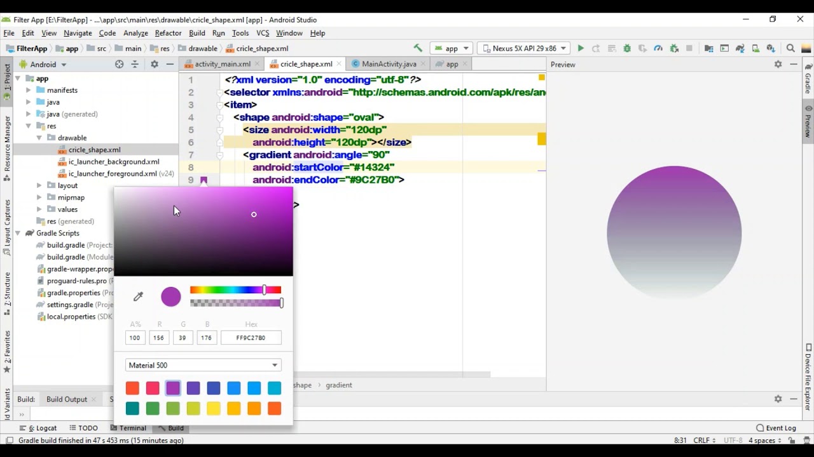The image size is (814, 457).
Task: Click the Hex color input field
Action: [x=251, y=338]
